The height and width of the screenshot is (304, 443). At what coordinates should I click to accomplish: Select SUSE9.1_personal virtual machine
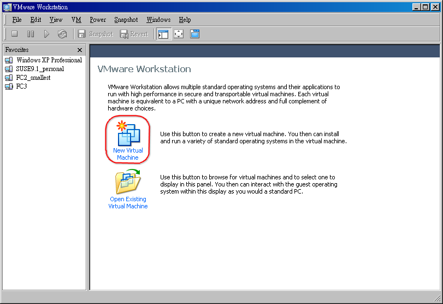(39, 69)
